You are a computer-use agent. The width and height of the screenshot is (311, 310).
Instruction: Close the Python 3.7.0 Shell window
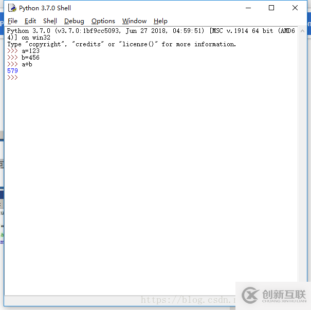[x=295, y=8]
